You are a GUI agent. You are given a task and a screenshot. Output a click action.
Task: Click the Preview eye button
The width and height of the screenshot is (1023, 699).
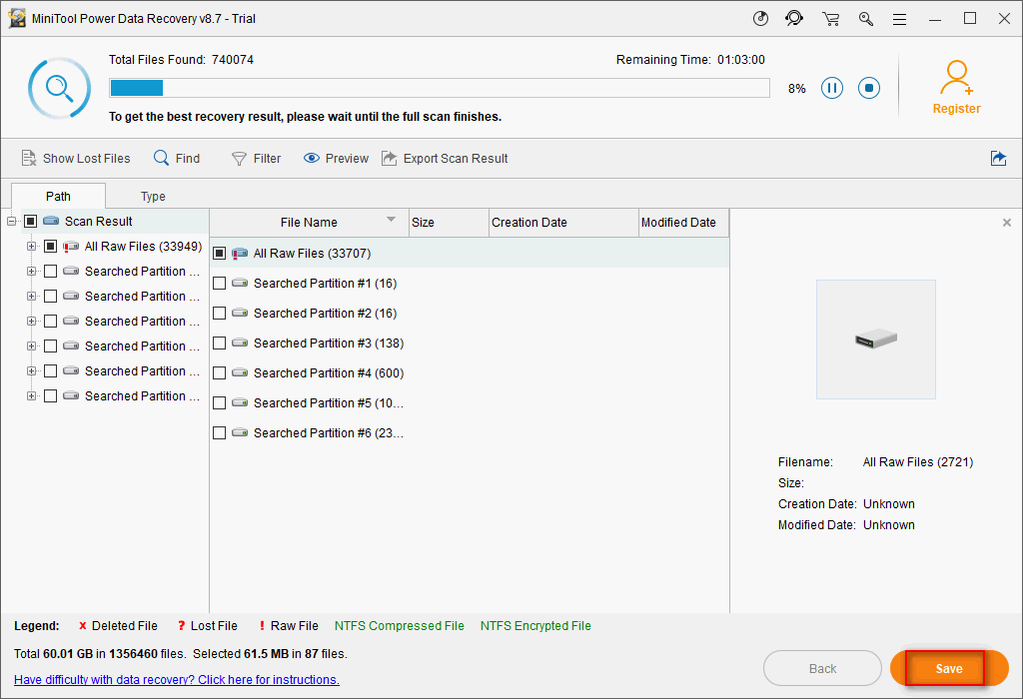click(336, 159)
